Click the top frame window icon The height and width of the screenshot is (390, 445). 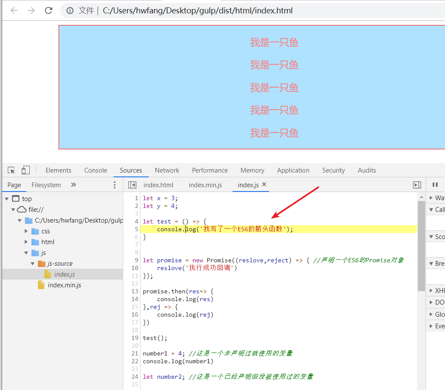point(16,199)
